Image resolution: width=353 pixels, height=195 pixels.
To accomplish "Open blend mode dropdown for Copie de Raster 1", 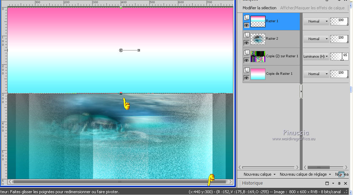I will [x=316, y=74].
